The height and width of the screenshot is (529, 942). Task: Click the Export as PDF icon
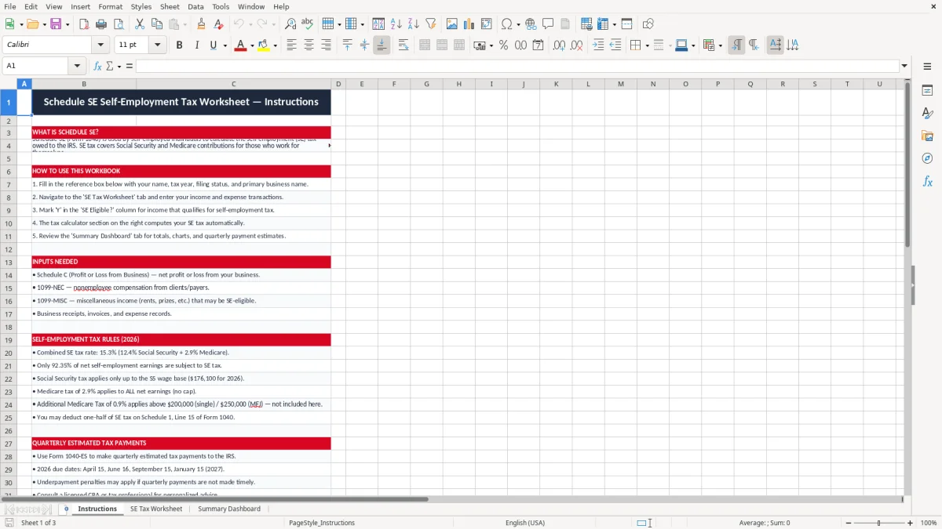84,24
